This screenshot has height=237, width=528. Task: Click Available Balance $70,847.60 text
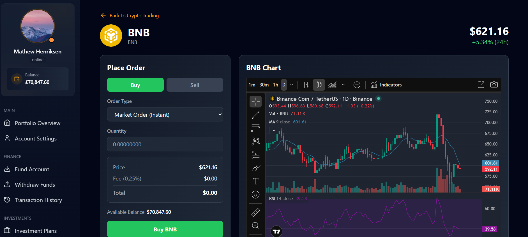click(x=139, y=212)
